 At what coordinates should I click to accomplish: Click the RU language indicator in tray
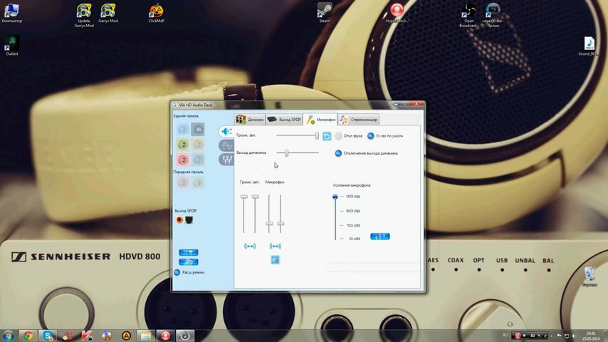pyautogui.click(x=505, y=335)
